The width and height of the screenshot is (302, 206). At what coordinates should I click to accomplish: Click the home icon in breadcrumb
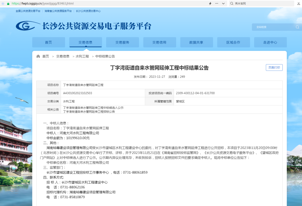click(x=38, y=56)
